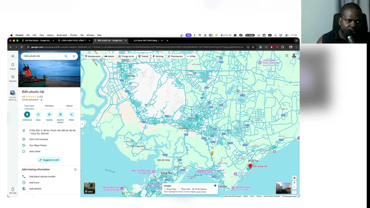Click Add a label
Image resolution: width=370 pixels, height=208 pixels.
pyautogui.click(x=35, y=151)
